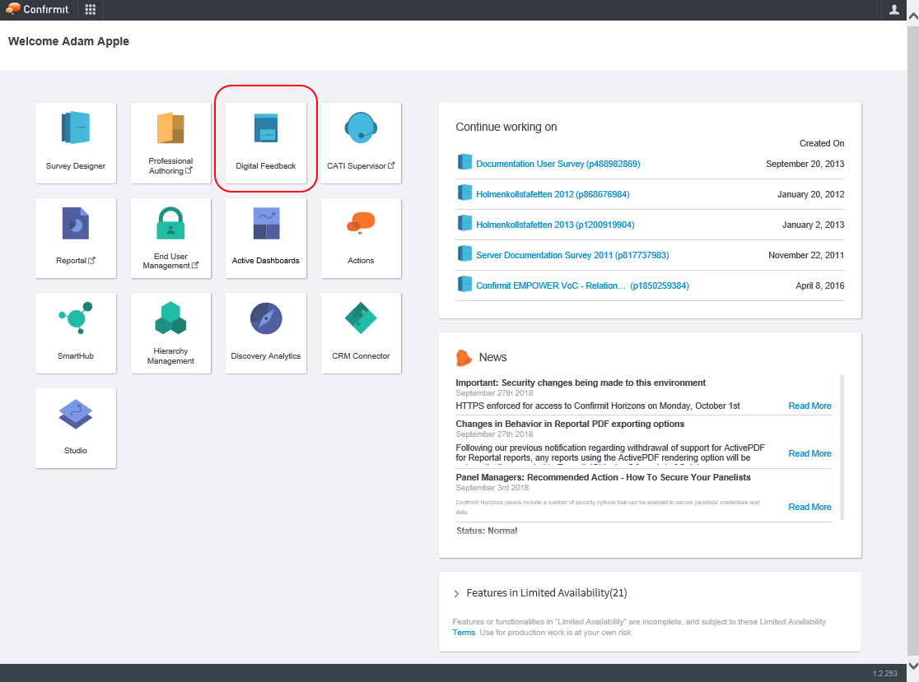
Task: Read More about Reportal PDF exporting
Action: coord(809,453)
